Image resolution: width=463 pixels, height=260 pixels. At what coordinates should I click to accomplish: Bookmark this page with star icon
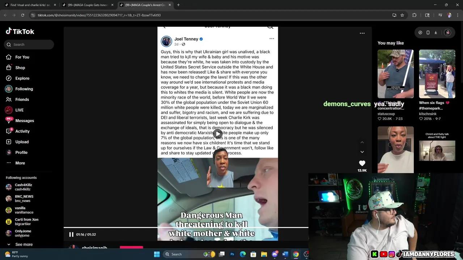pyautogui.click(x=402, y=15)
